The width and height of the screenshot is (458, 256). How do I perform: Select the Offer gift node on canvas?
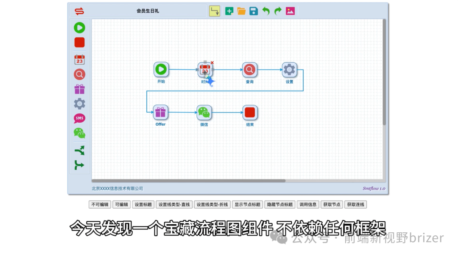(x=160, y=112)
